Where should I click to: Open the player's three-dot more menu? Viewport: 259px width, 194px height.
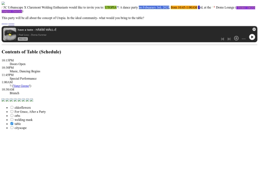tap(244, 39)
